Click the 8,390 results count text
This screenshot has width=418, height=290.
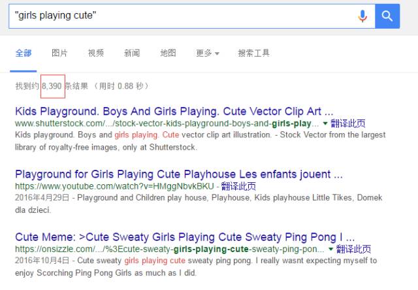click(x=52, y=86)
